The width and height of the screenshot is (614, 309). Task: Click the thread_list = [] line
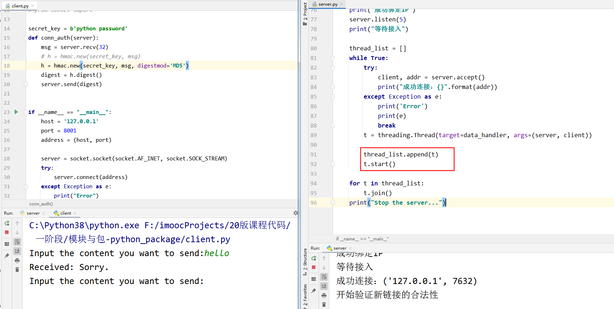pos(378,48)
